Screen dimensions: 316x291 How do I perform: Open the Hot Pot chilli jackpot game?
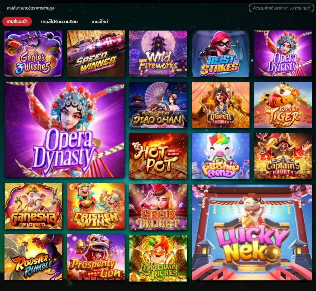pos(158,156)
